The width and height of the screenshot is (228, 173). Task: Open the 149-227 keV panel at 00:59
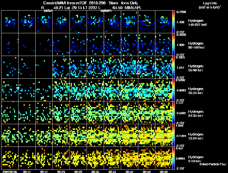click(x=164, y=22)
